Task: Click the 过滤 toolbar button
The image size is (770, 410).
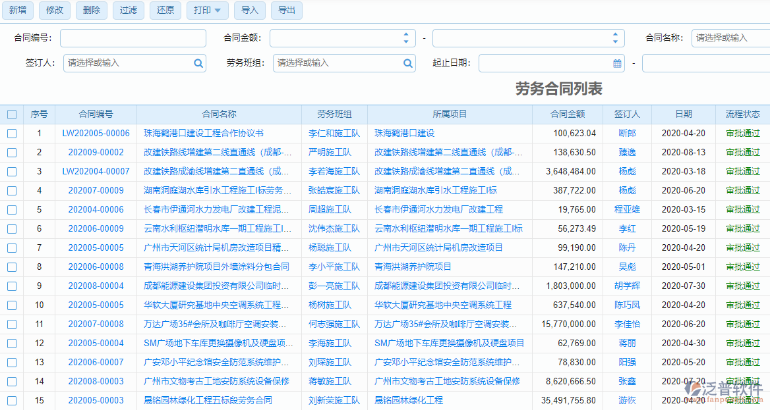Action: click(129, 10)
